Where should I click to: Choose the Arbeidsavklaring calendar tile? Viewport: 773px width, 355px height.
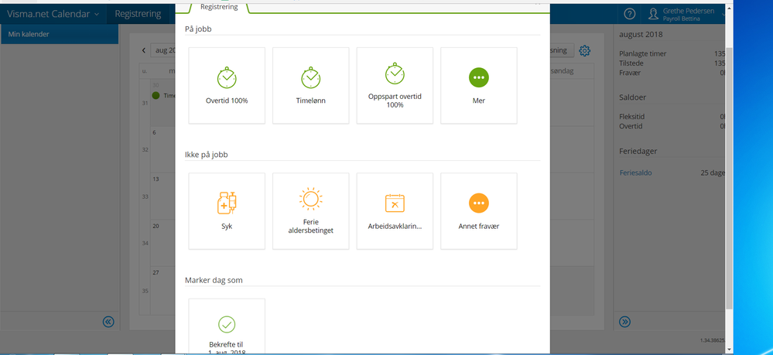pos(395,211)
